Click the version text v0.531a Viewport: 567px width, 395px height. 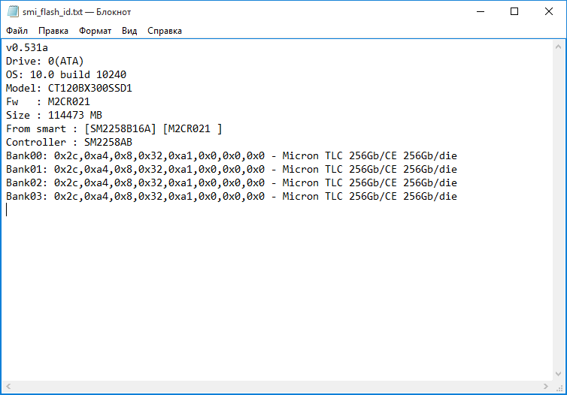(27, 47)
